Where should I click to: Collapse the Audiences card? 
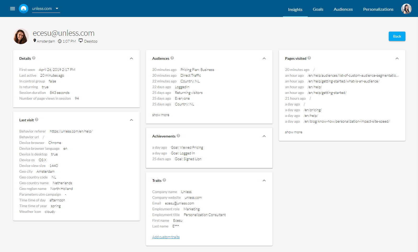[x=264, y=58]
